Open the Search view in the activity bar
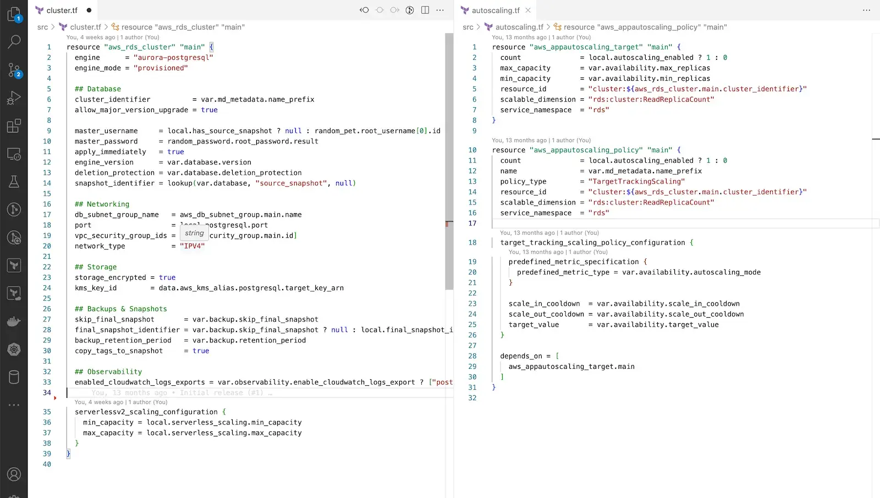 (14, 41)
